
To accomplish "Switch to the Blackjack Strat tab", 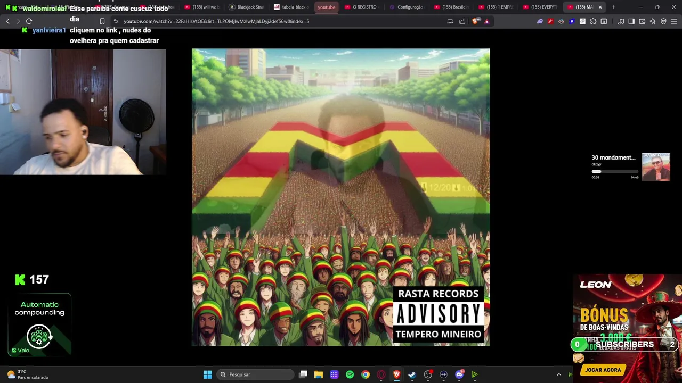I will point(246,7).
